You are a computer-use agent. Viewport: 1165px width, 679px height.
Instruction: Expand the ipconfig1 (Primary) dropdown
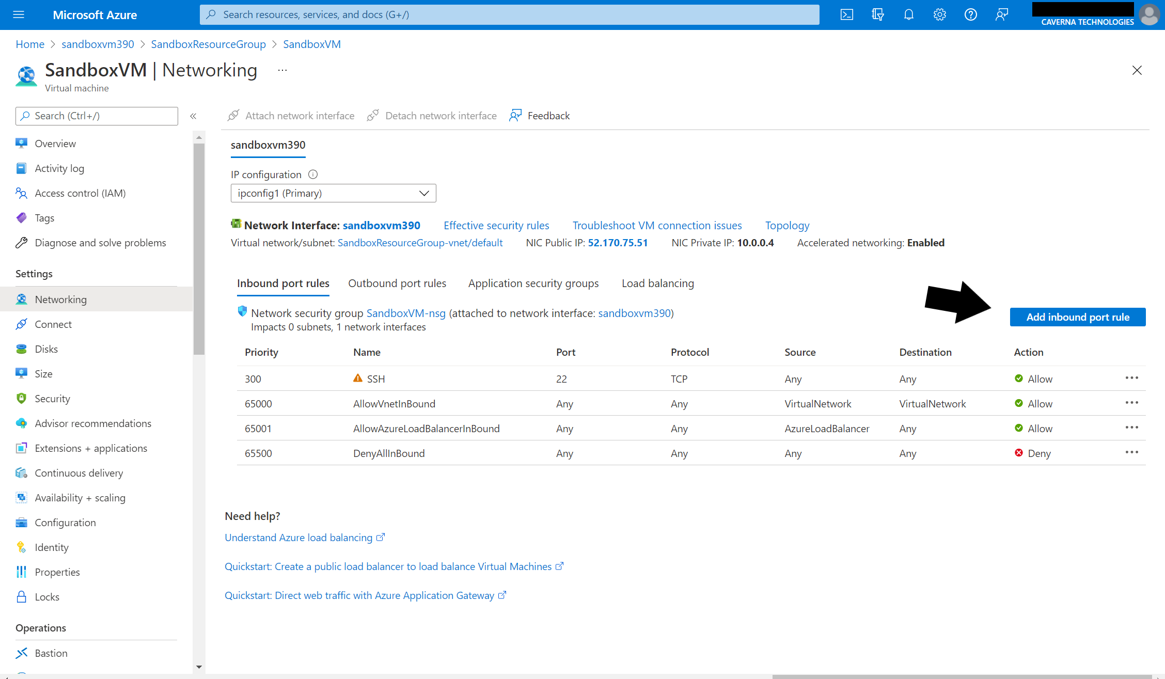(x=333, y=193)
